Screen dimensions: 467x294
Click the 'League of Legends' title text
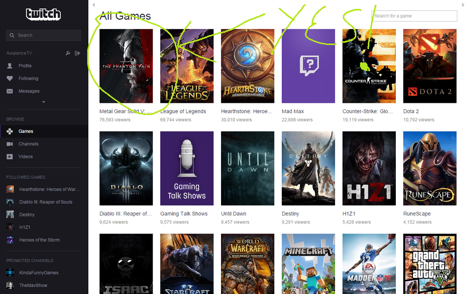(183, 111)
